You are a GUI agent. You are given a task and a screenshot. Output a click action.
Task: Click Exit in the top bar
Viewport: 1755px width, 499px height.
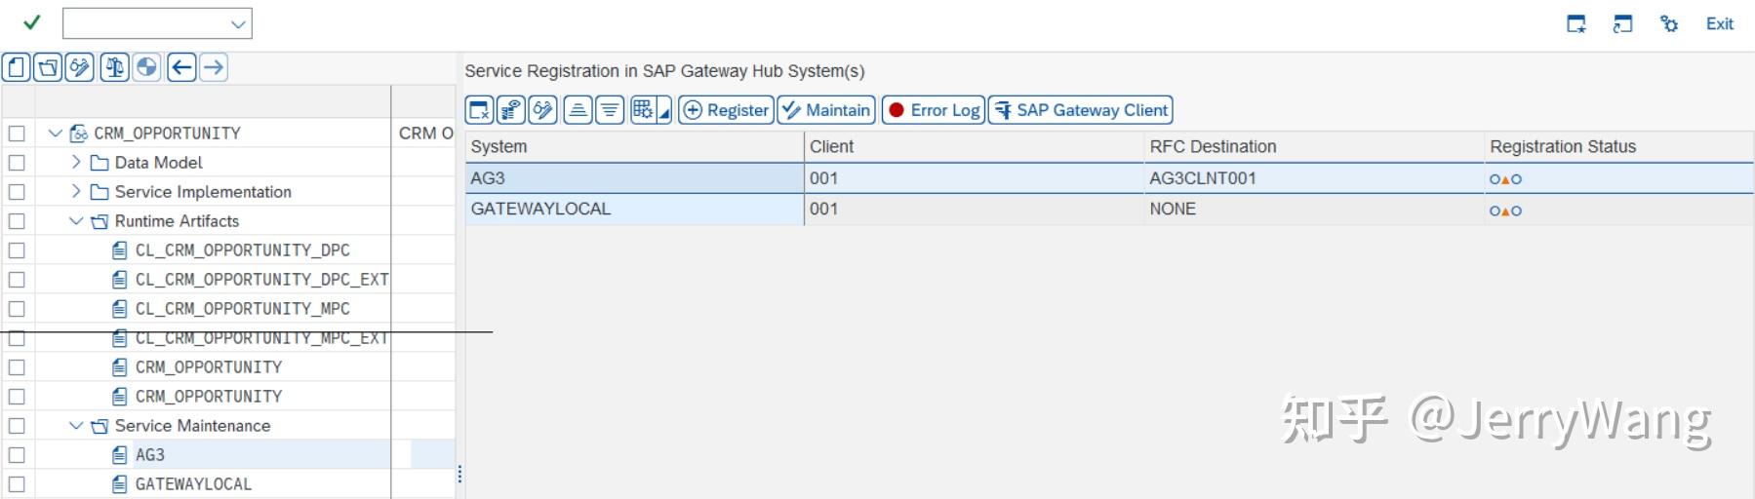tap(1719, 24)
